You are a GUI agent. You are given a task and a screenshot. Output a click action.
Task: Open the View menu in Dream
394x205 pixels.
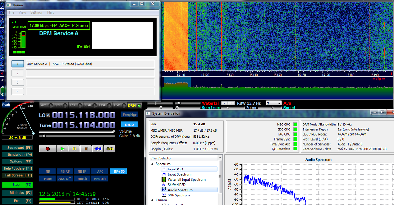22,12
